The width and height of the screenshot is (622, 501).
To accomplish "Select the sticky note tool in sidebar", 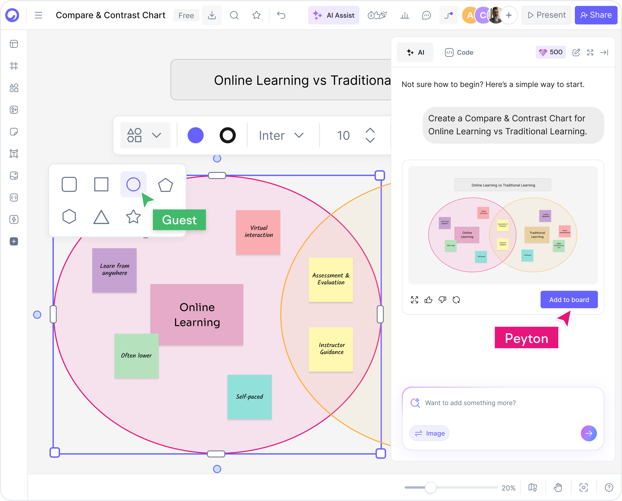I will 14,132.
